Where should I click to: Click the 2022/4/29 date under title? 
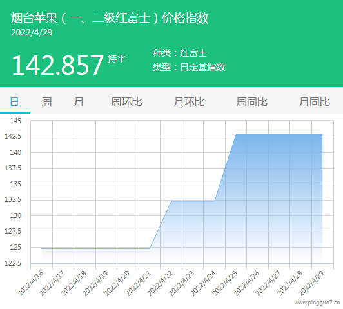click(x=32, y=33)
